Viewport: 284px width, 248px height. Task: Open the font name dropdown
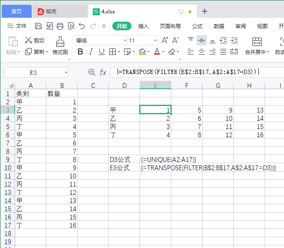125,40
